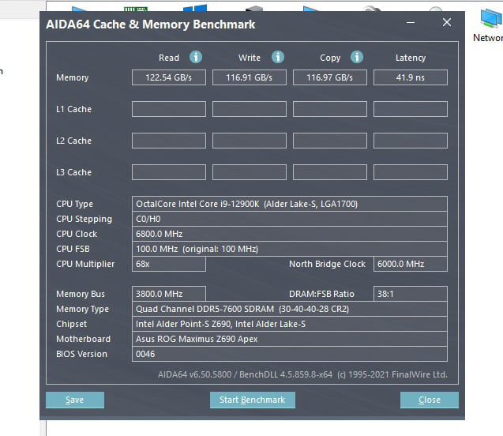Close the AIDA64 window with X
The height and width of the screenshot is (436, 503).
(x=447, y=22)
